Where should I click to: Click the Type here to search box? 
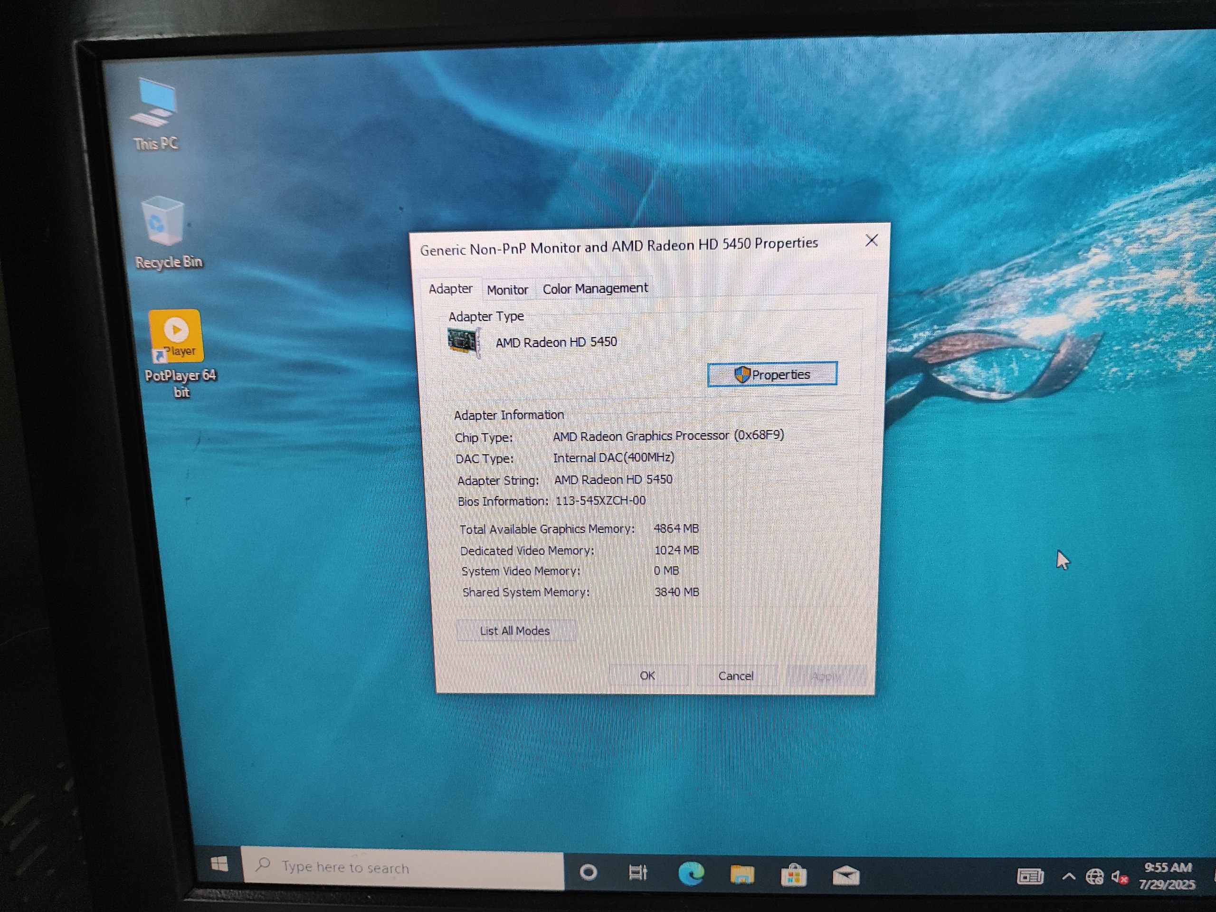pyautogui.click(x=402, y=868)
